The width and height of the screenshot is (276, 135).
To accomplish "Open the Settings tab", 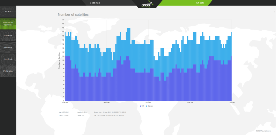I will click(95, 3).
